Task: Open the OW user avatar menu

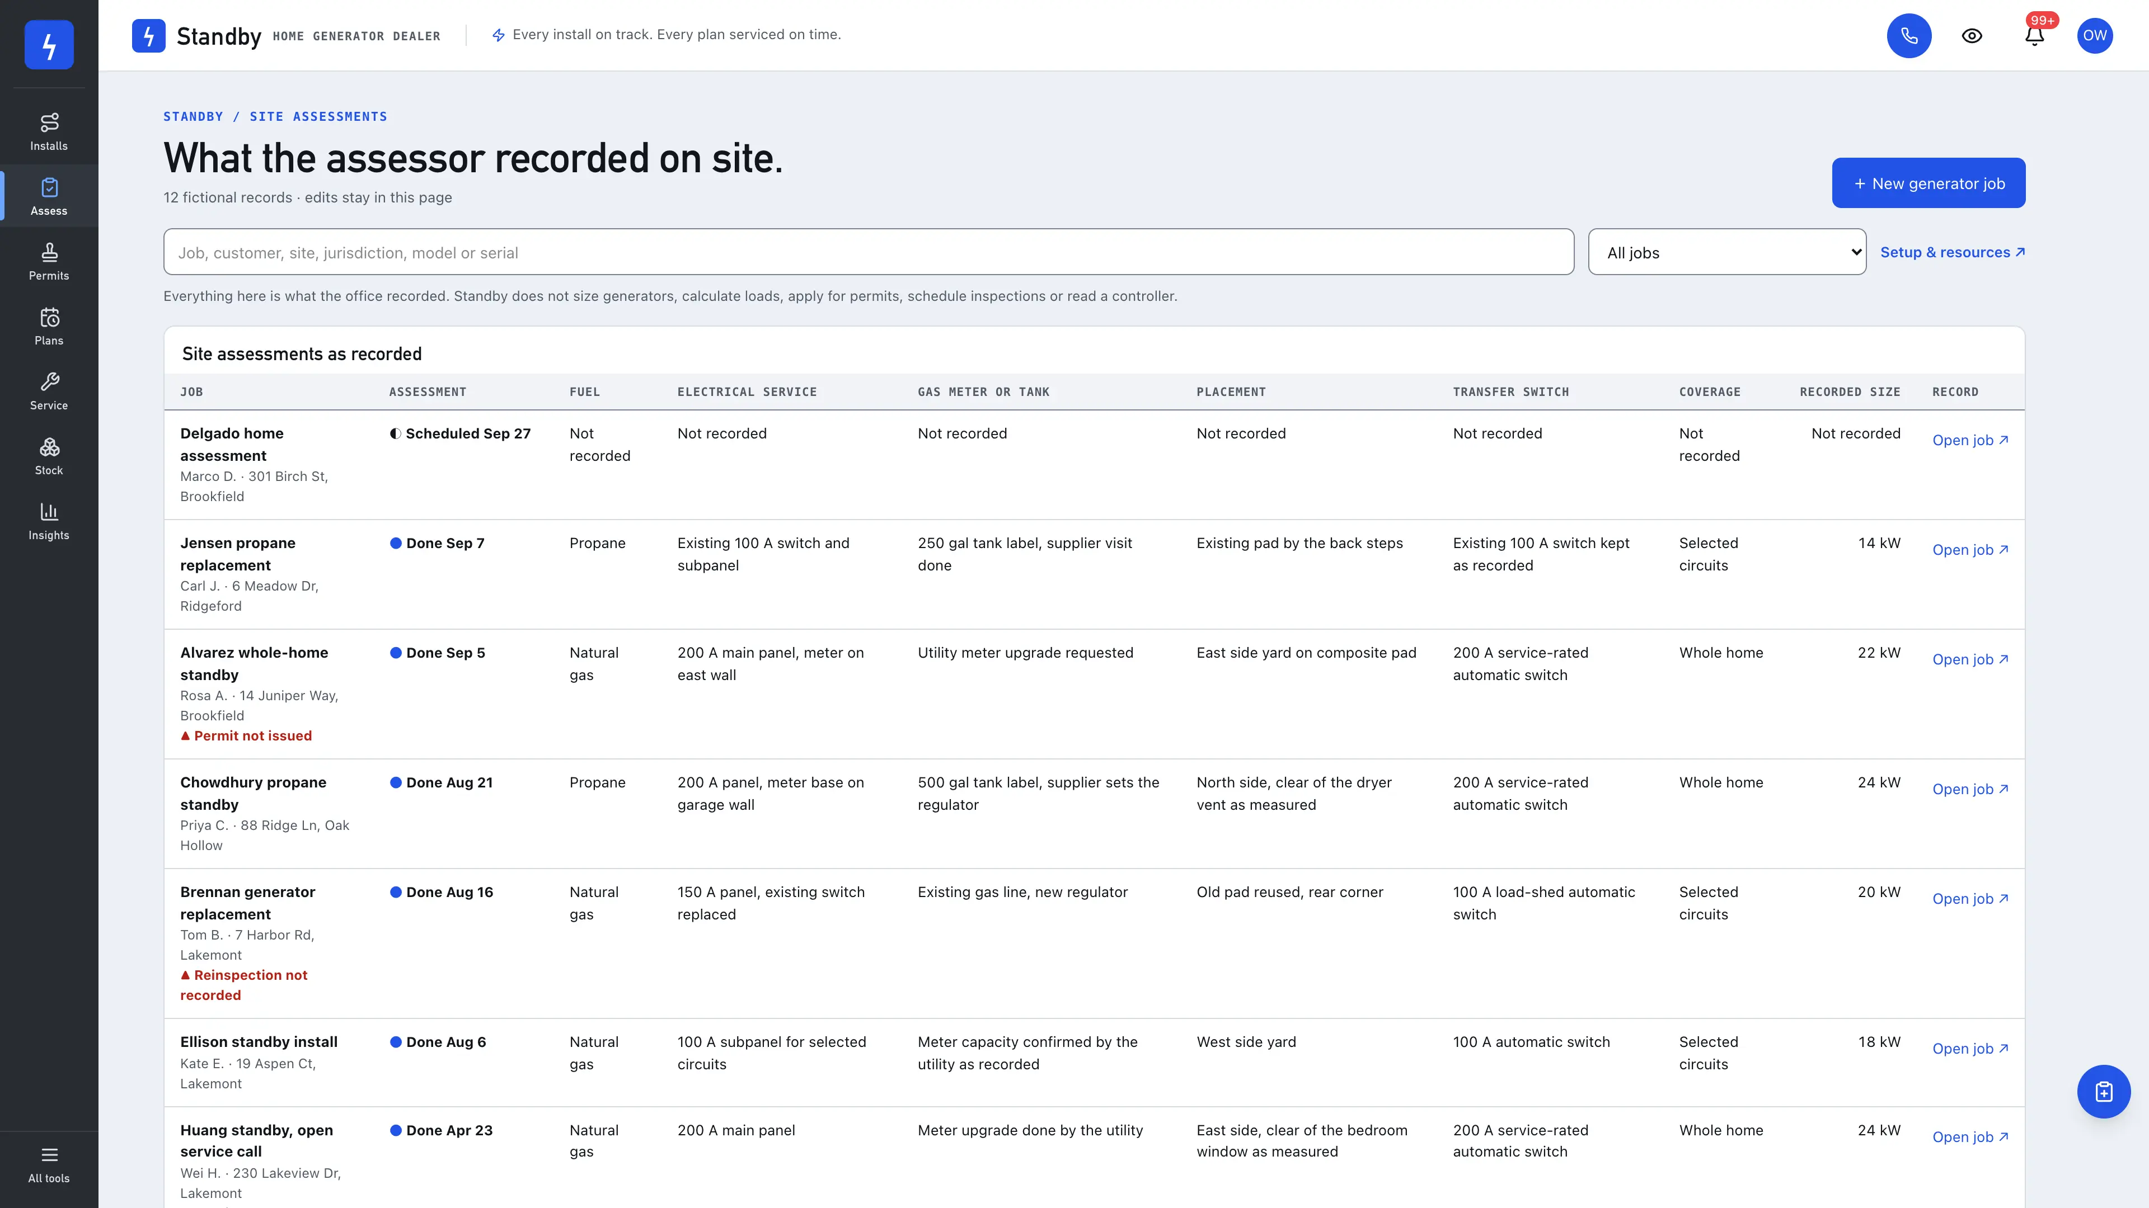Action: tap(2095, 35)
